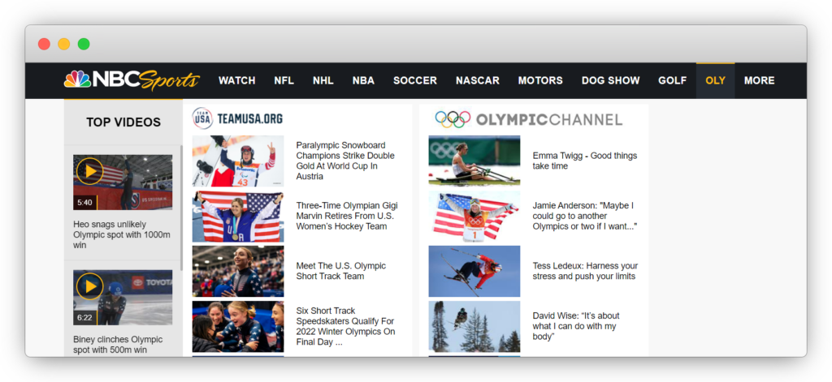Click the Paralympic snowboarder thumbnail

238,161
